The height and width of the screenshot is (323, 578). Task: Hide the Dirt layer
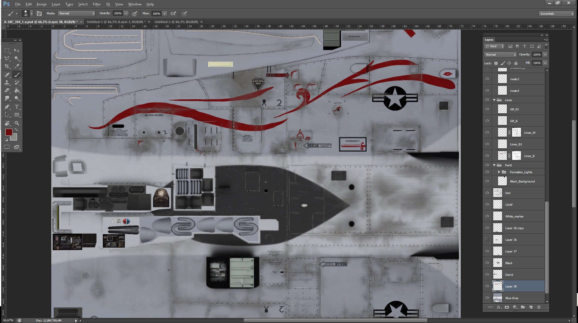click(x=487, y=193)
